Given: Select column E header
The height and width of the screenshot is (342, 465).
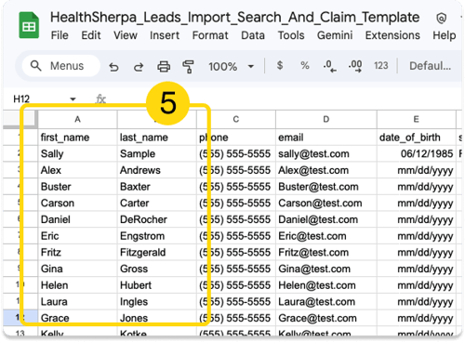Looking at the screenshot, I should click(417, 119).
